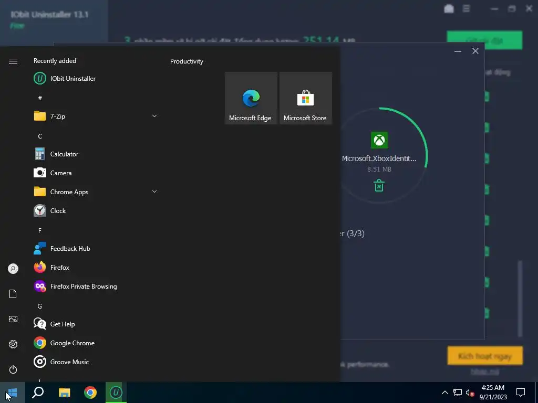The width and height of the screenshot is (538, 403).
Task: Click the Microsoft Edge tile
Action: pos(251,98)
